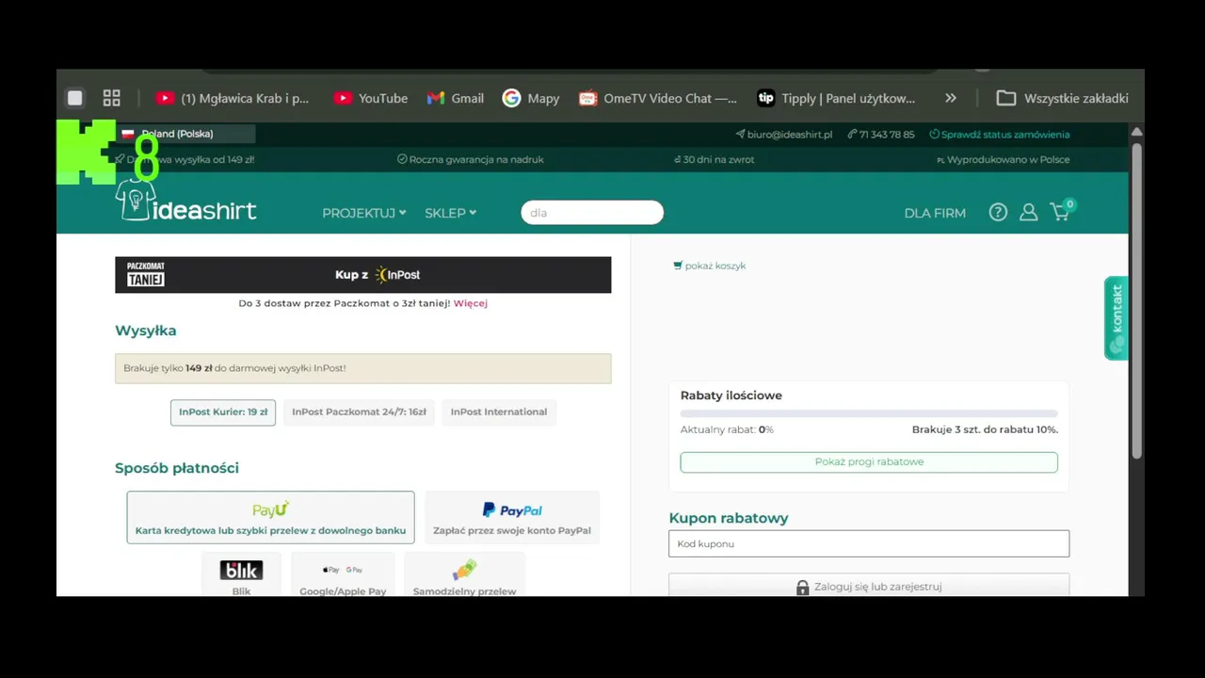This screenshot has width=1205, height=678.
Task: Open the Poland (Polska) country selector
Action: coord(186,134)
